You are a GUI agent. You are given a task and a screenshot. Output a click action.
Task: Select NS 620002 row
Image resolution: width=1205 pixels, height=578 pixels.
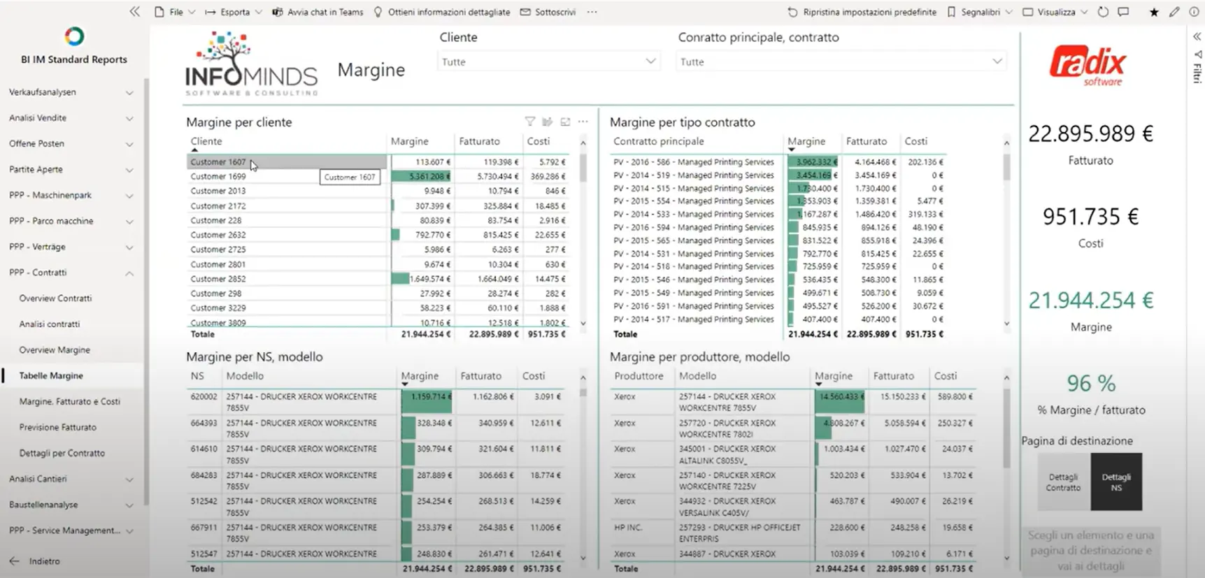click(x=376, y=402)
